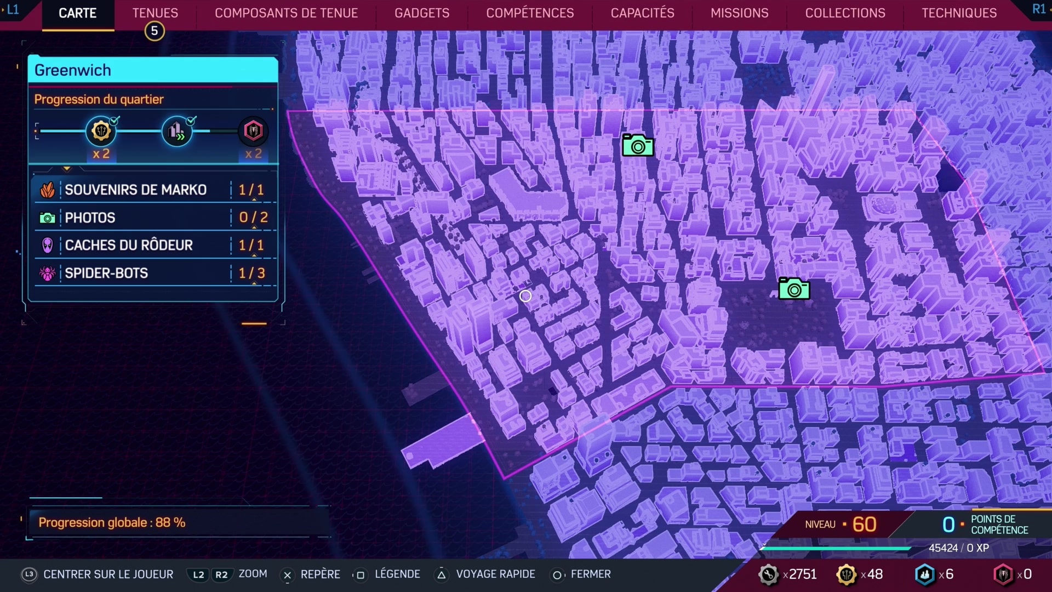This screenshot has height=592, width=1052.
Task: Open the Compétences tab
Action: [530, 13]
